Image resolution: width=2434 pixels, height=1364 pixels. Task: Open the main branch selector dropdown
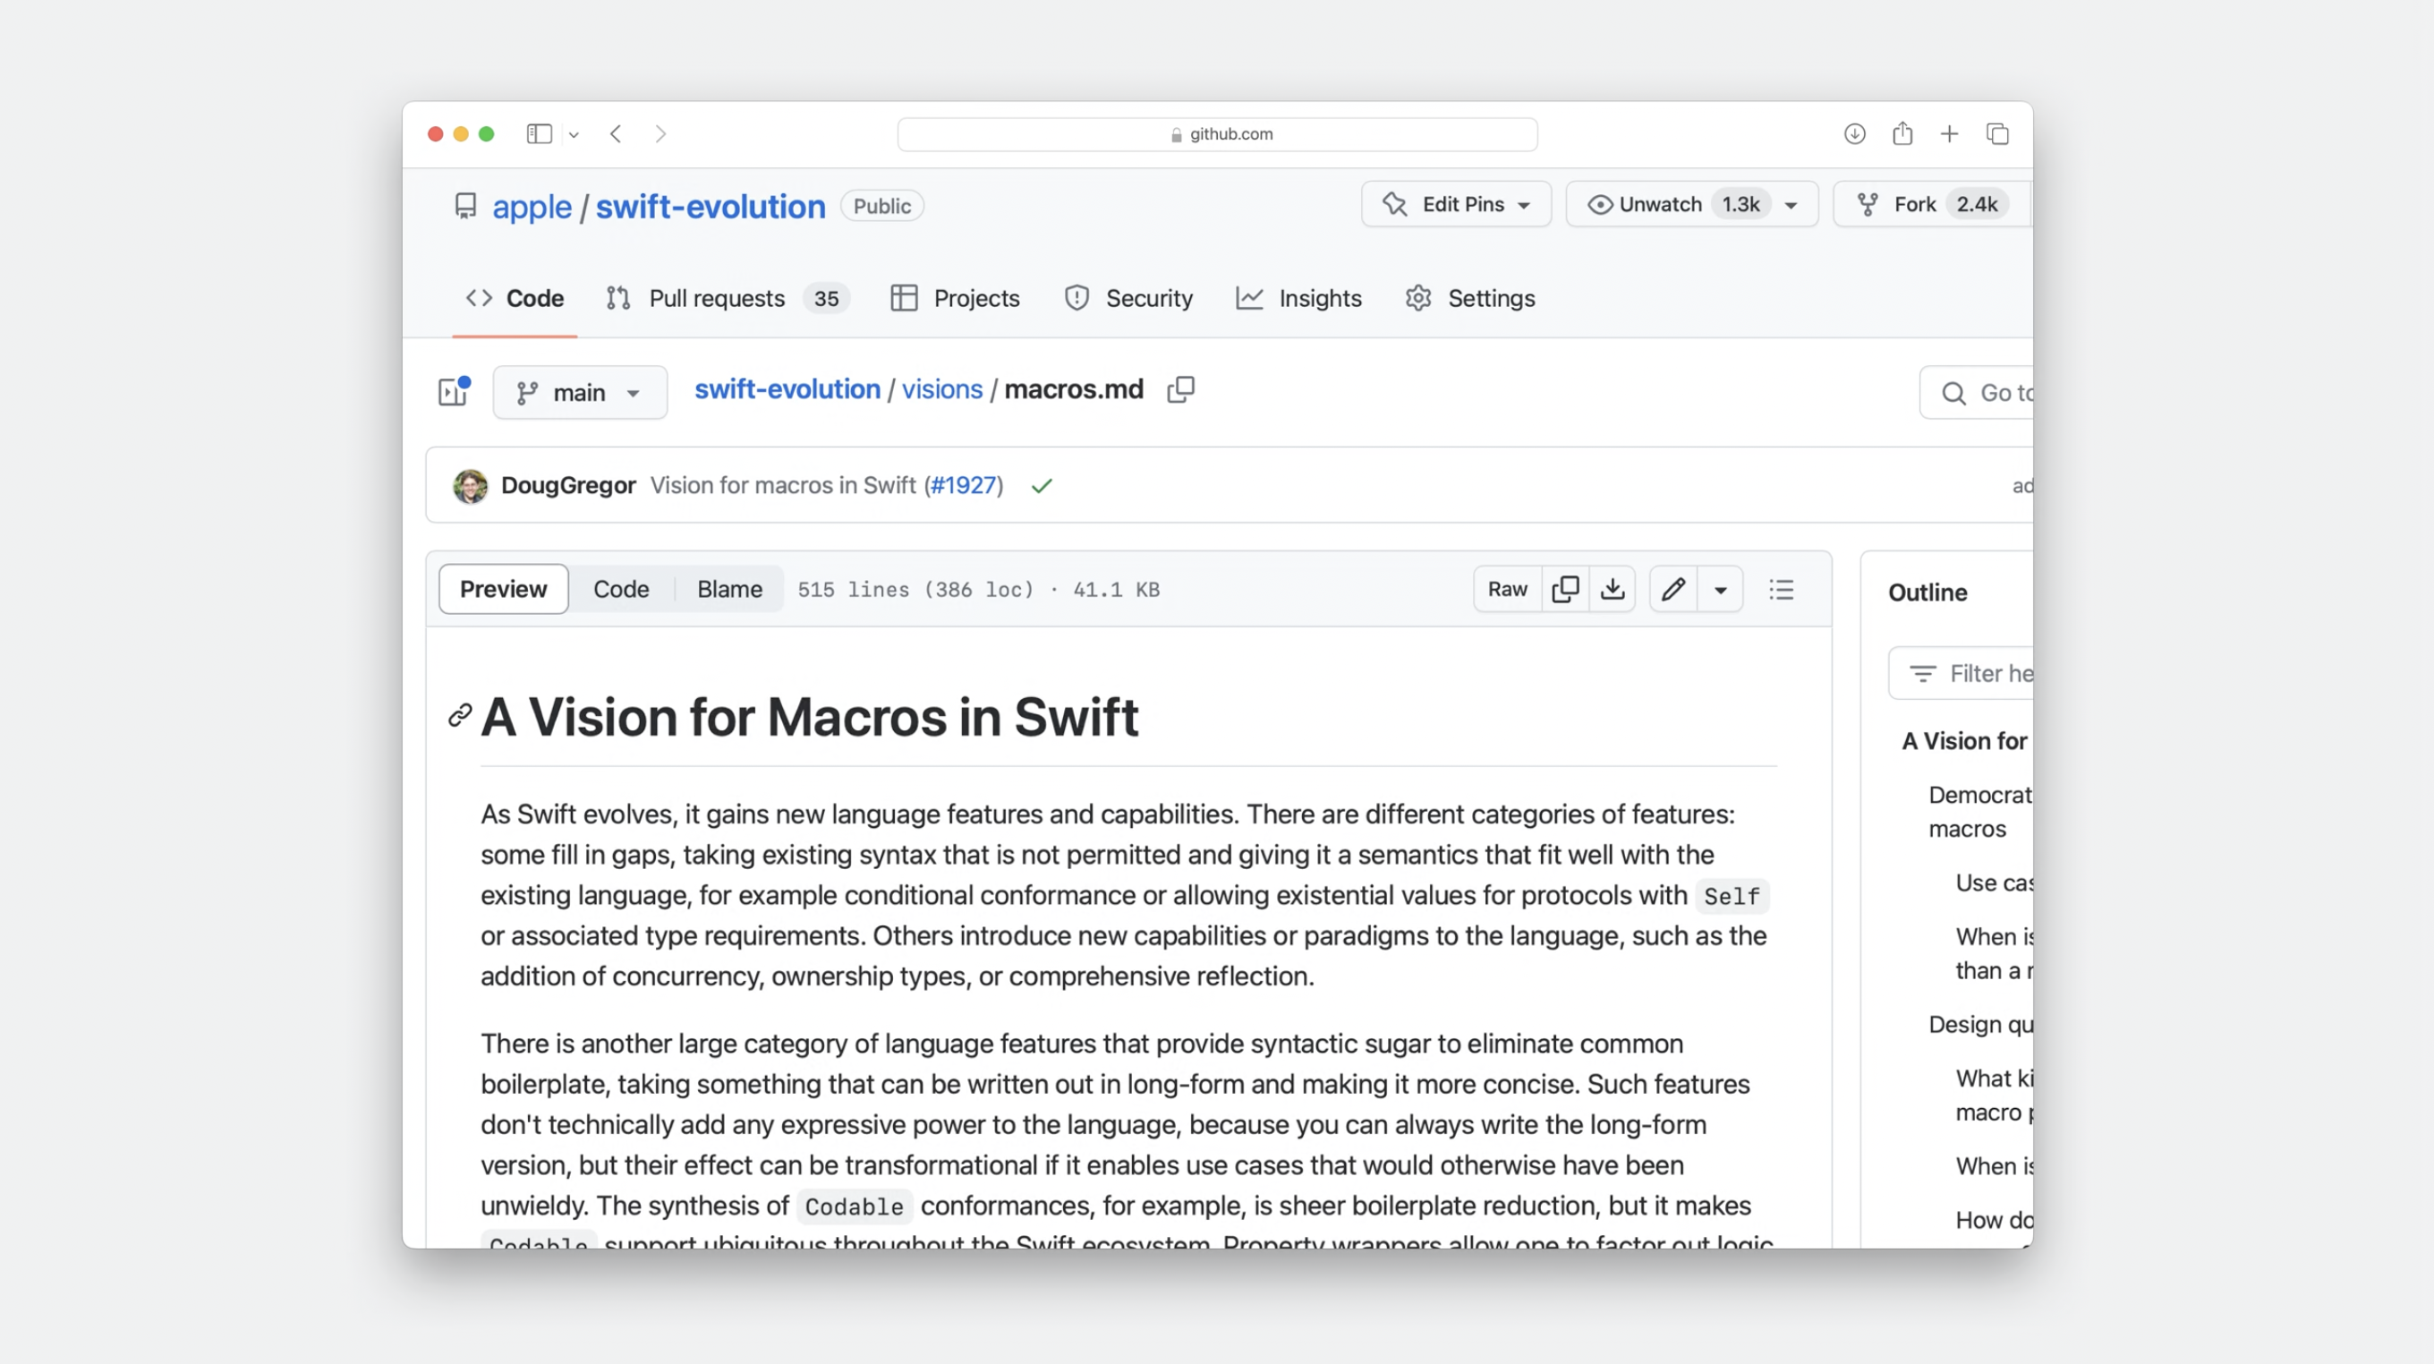point(580,392)
